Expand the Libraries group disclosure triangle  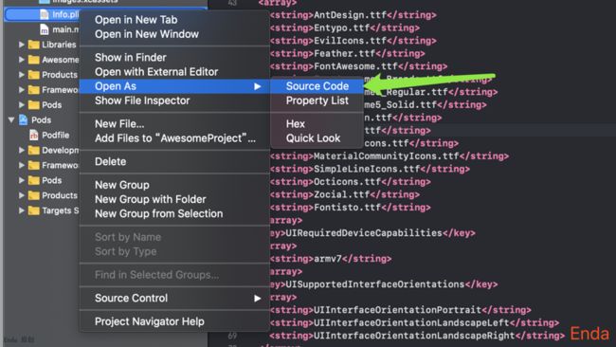click(x=22, y=45)
